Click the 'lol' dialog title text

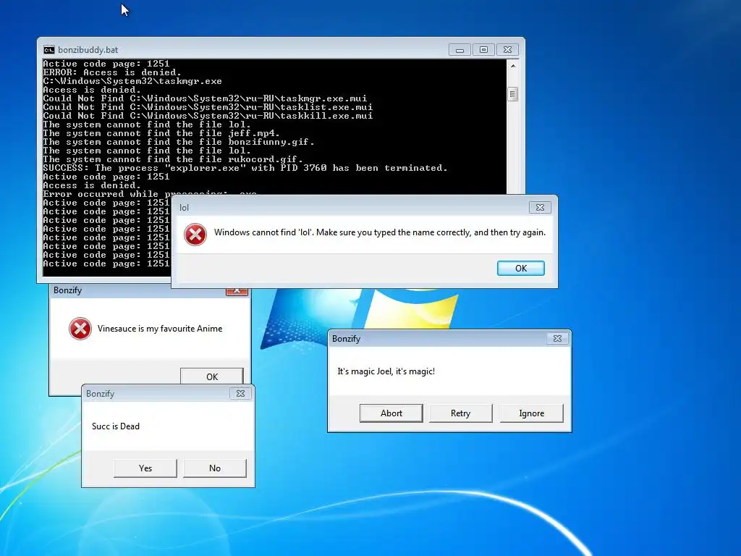[x=184, y=208]
